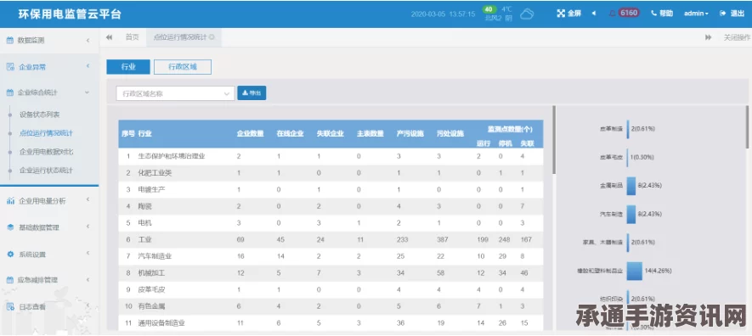Click the 陶瓷 row name
The height and width of the screenshot is (336, 752).
(x=144, y=206)
